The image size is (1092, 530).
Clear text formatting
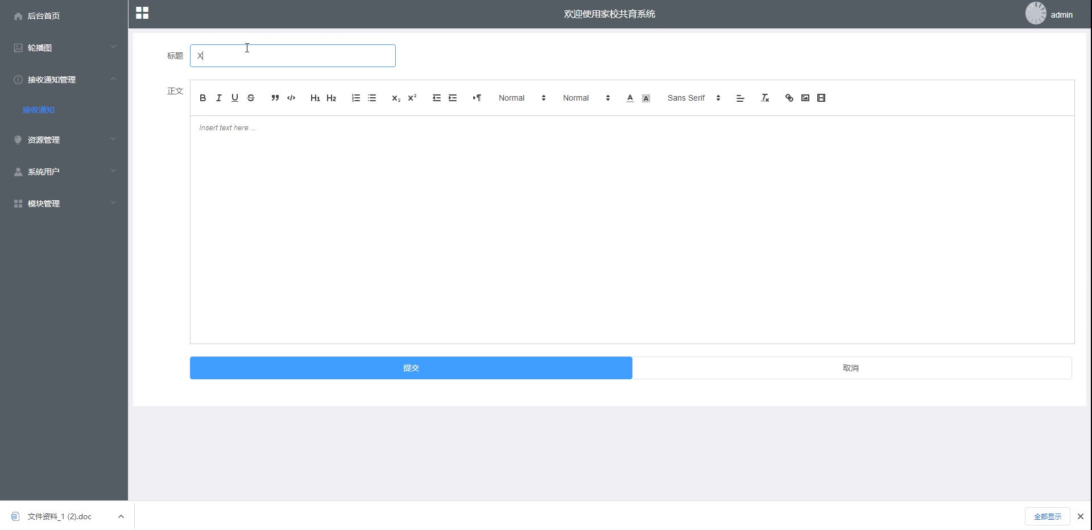coord(765,98)
